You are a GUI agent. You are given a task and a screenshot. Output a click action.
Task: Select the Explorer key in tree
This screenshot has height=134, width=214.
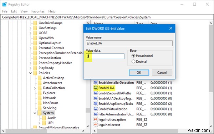(x=49, y=93)
